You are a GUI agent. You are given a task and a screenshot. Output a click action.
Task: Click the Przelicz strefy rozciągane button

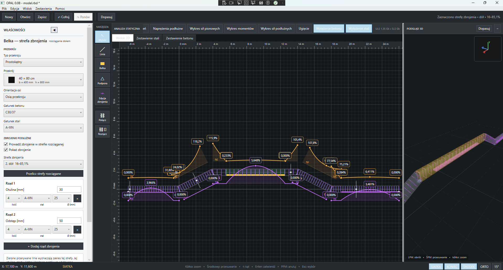click(x=44, y=174)
